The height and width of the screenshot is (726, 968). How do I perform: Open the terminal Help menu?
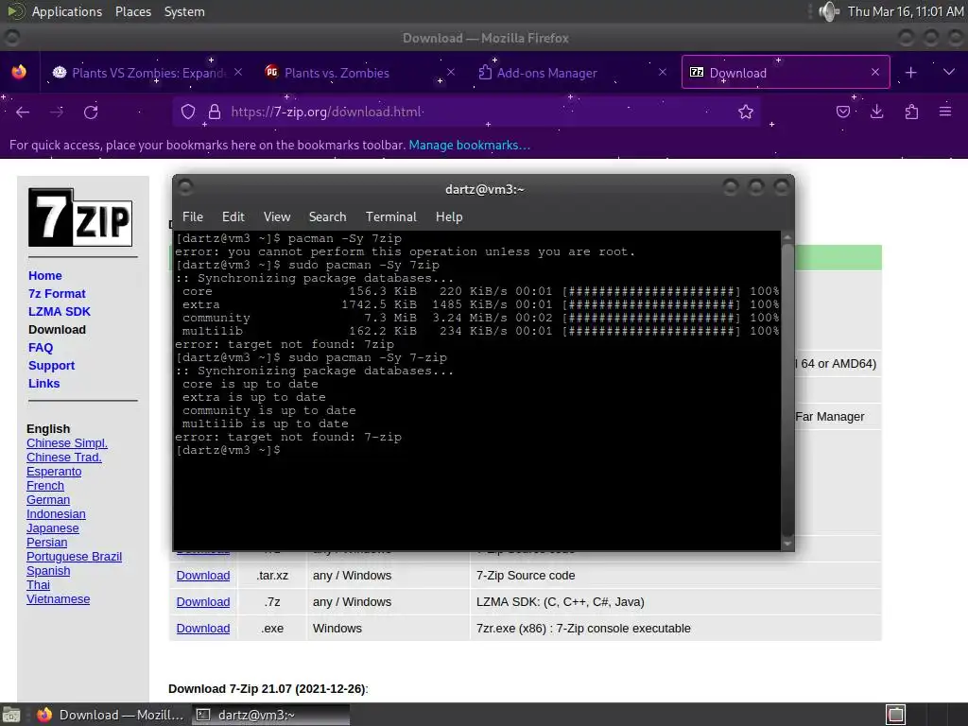tap(449, 216)
